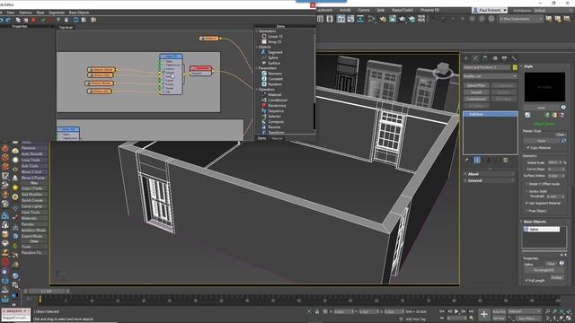Collapse the Generators group in Items list

coord(257,31)
